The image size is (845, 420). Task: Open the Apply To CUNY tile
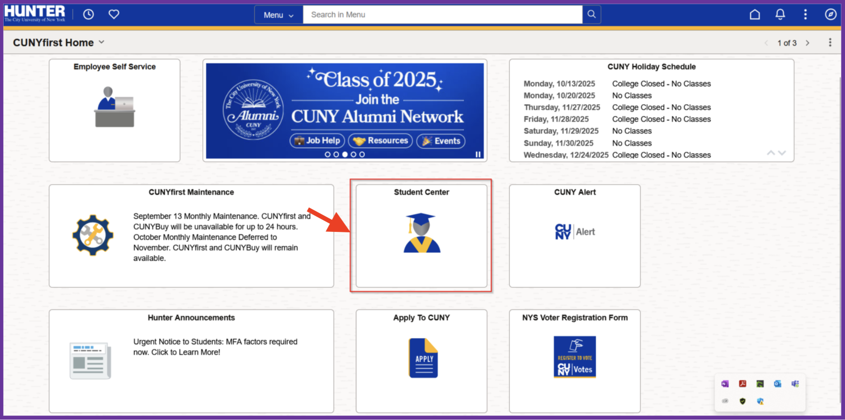(x=421, y=361)
